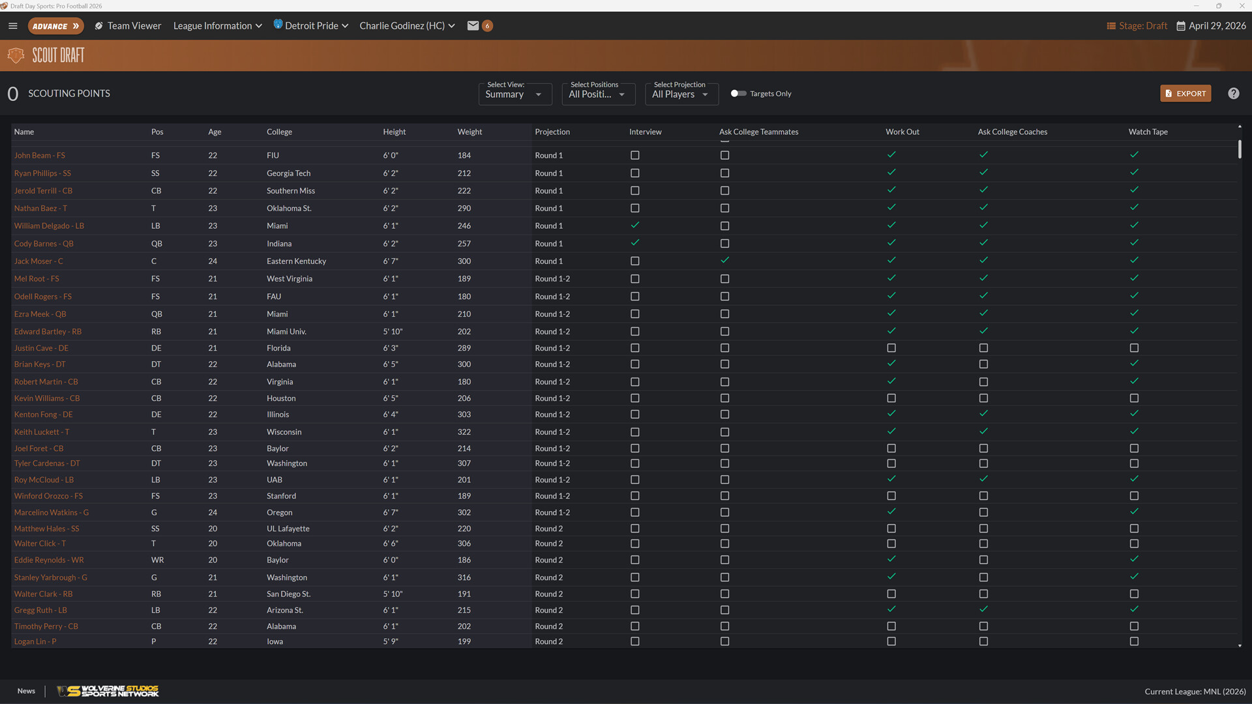Open the Select Projection All Players dropdown
Image resolution: width=1252 pixels, height=704 pixels.
[681, 94]
